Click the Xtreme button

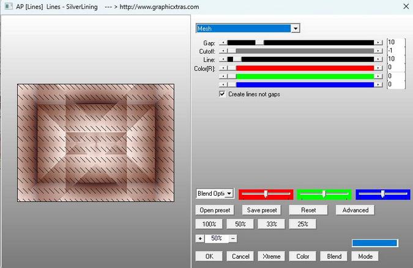pos(271,256)
